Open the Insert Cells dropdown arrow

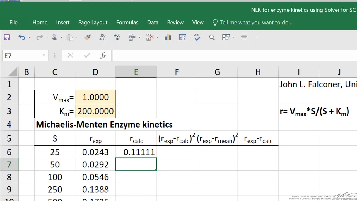[139, 37]
